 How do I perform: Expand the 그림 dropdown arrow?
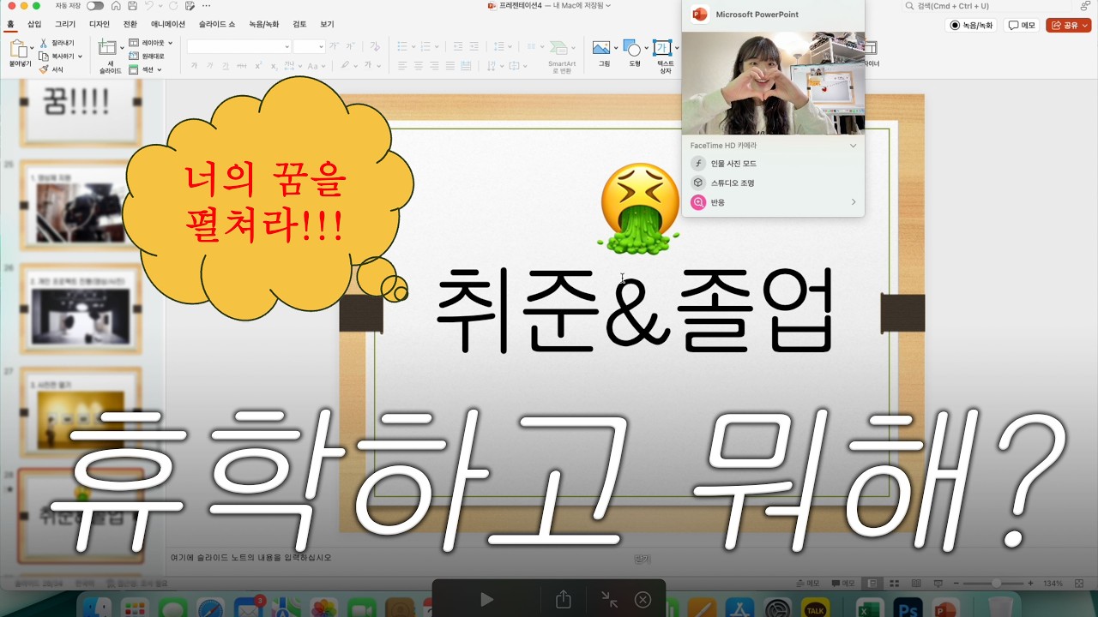point(616,48)
